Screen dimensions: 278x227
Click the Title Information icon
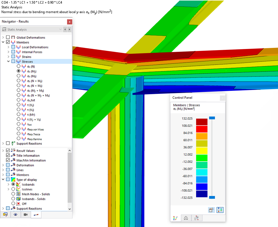13,155
